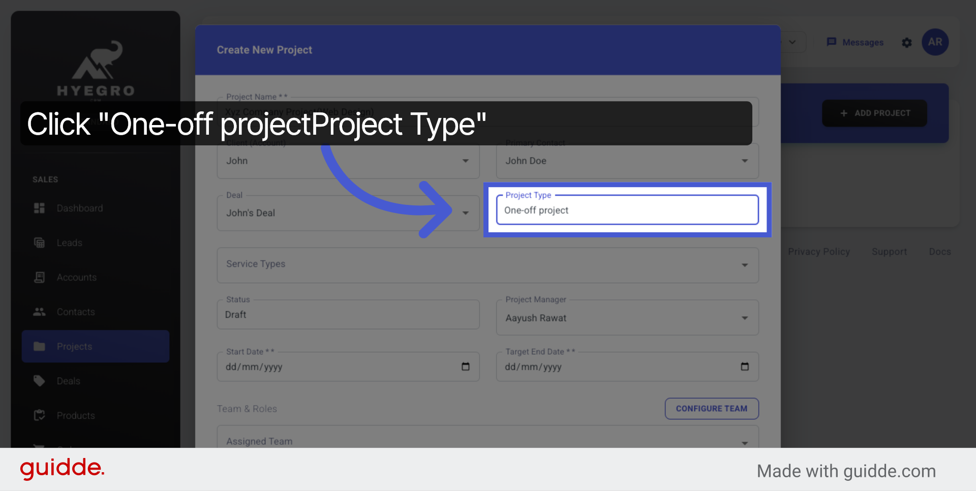976x491 pixels.
Task: Select the Dashboard icon in the sidebar
Action: (x=39, y=208)
